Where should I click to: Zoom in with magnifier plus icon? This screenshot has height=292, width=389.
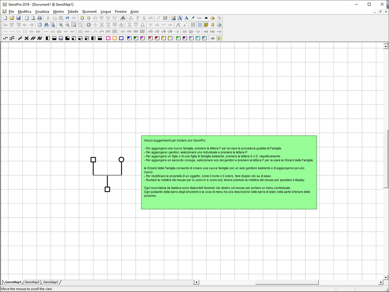click(61, 25)
